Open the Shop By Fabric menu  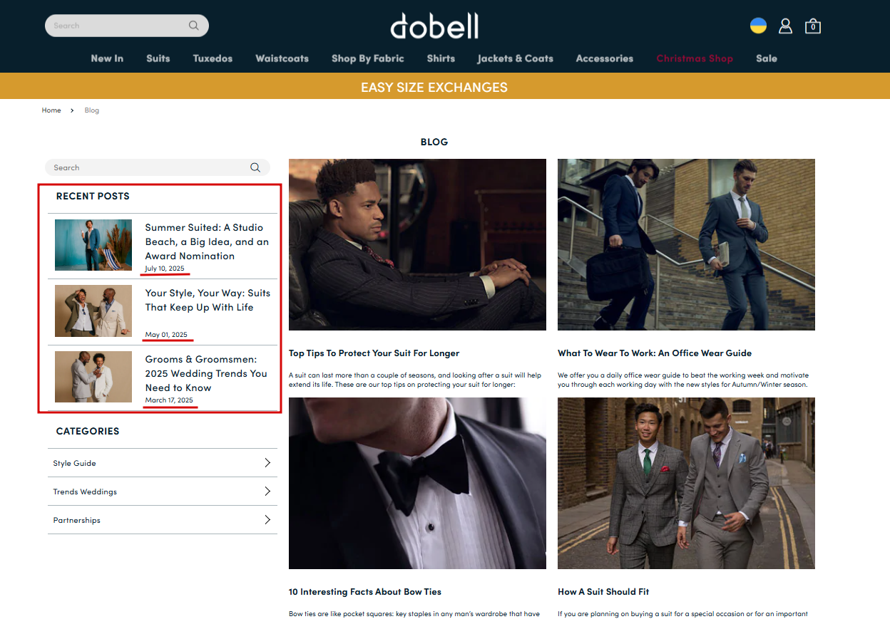(x=368, y=58)
